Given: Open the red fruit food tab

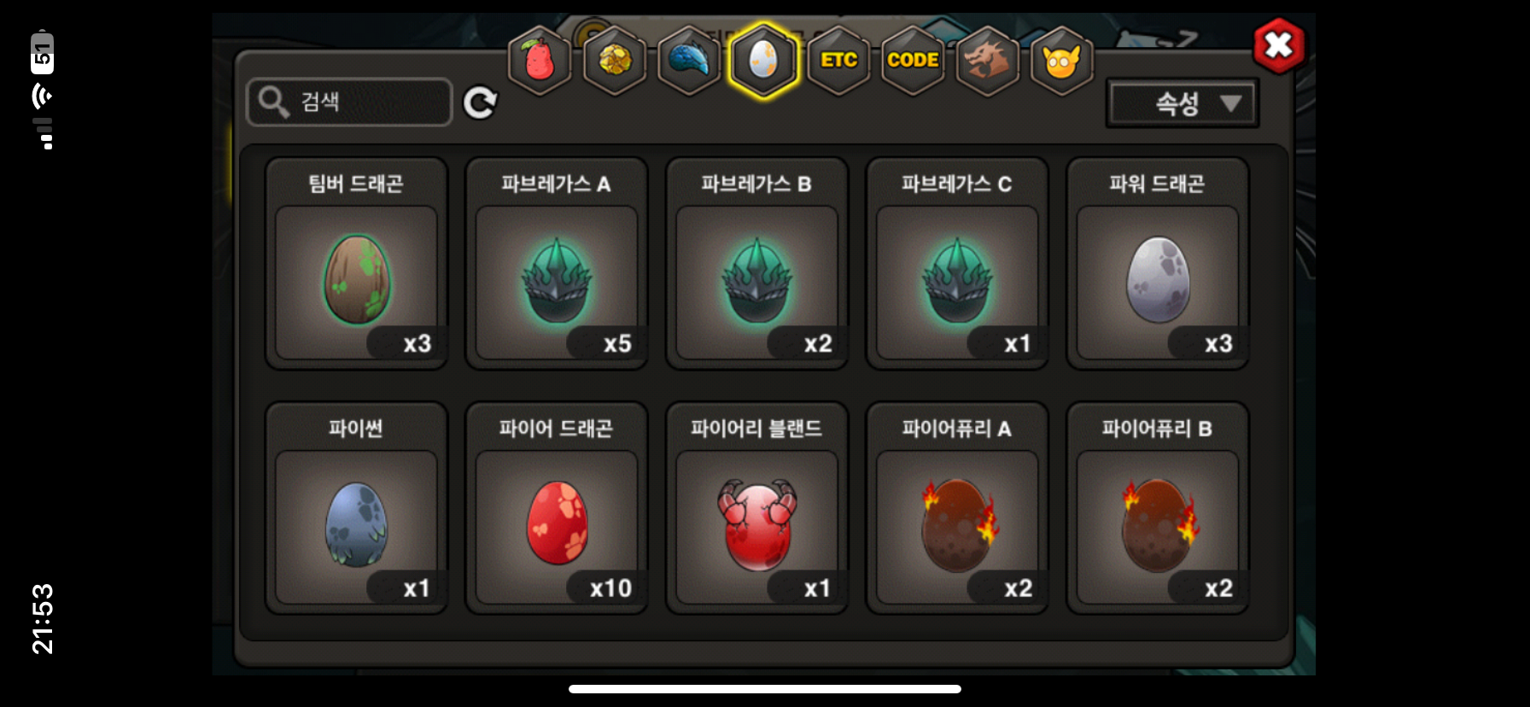Looking at the screenshot, I should [x=540, y=61].
